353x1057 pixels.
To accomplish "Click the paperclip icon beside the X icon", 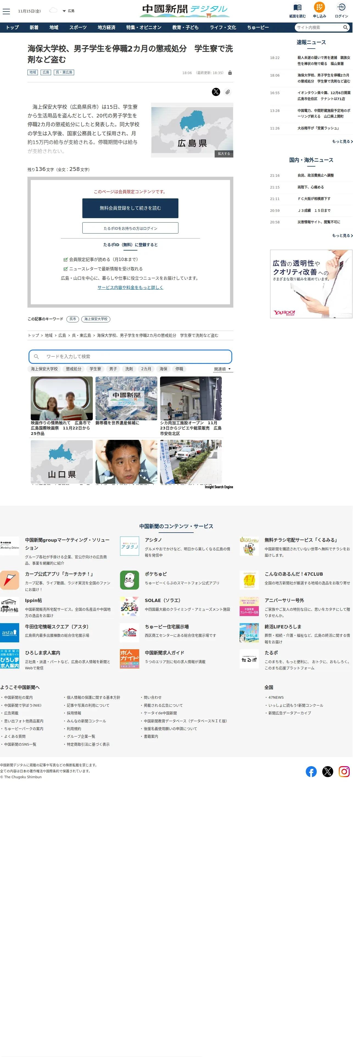I will pos(227,92).
